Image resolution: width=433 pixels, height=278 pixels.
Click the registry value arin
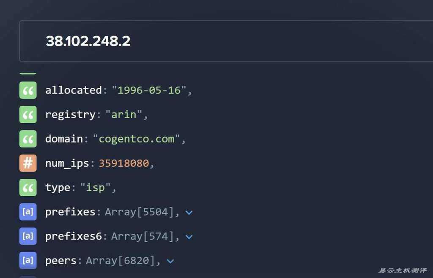124,115
